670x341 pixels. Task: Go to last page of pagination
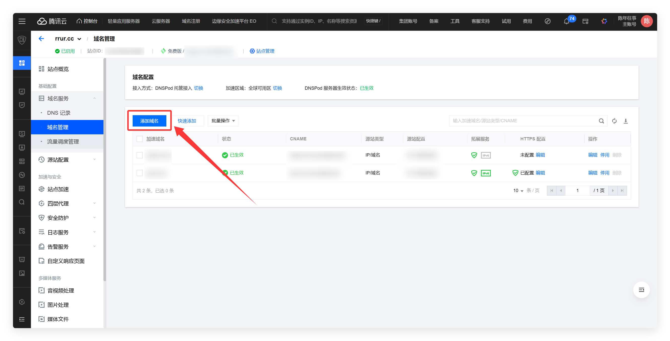[x=622, y=191]
